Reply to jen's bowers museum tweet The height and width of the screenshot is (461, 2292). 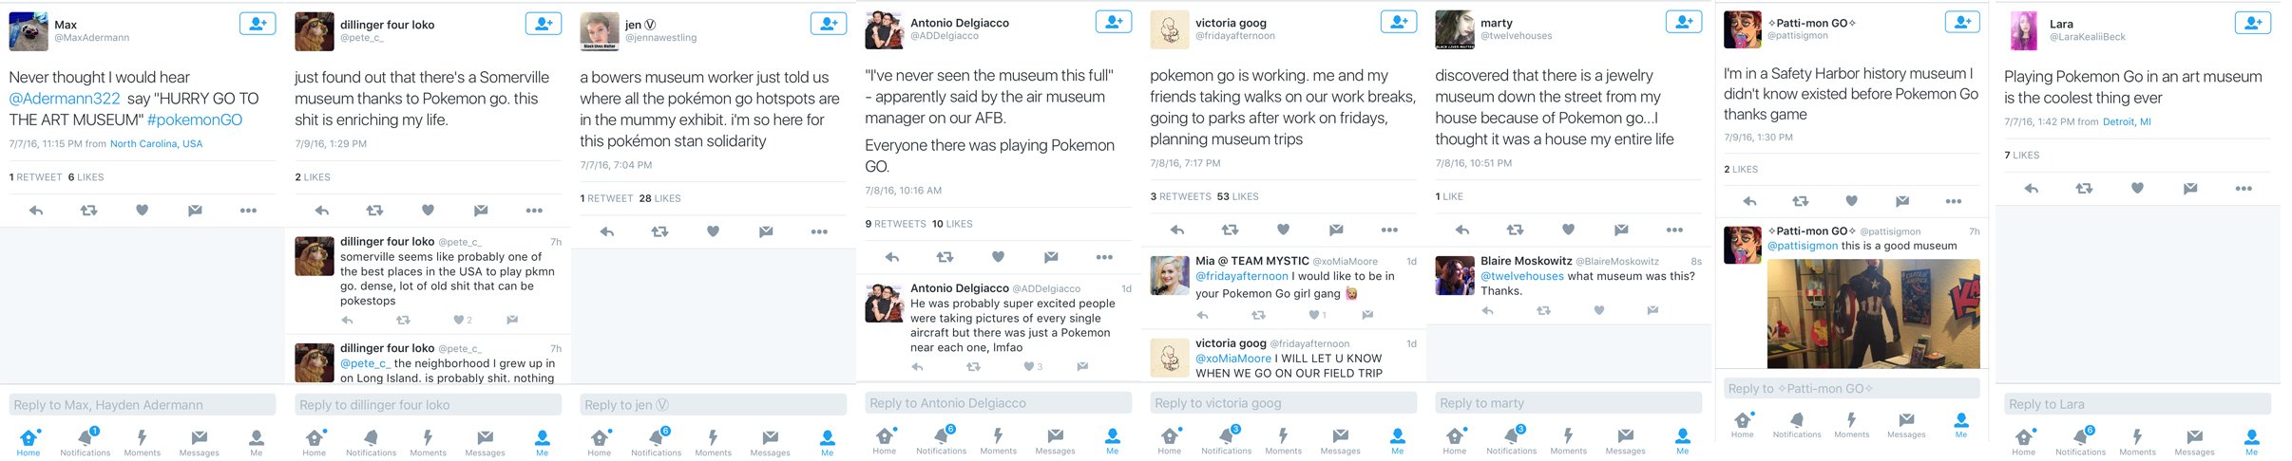pos(606,231)
